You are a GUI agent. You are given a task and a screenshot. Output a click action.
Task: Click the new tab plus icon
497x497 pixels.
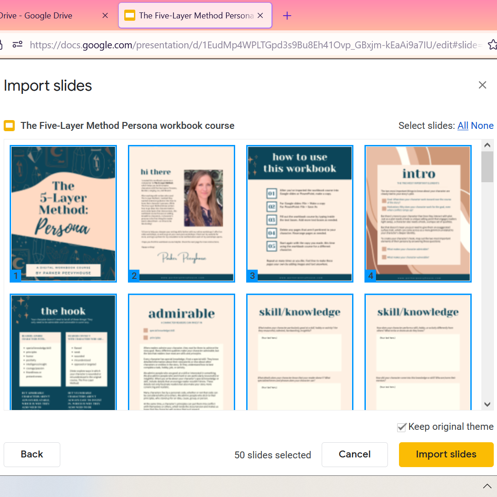(x=287, y=15)
